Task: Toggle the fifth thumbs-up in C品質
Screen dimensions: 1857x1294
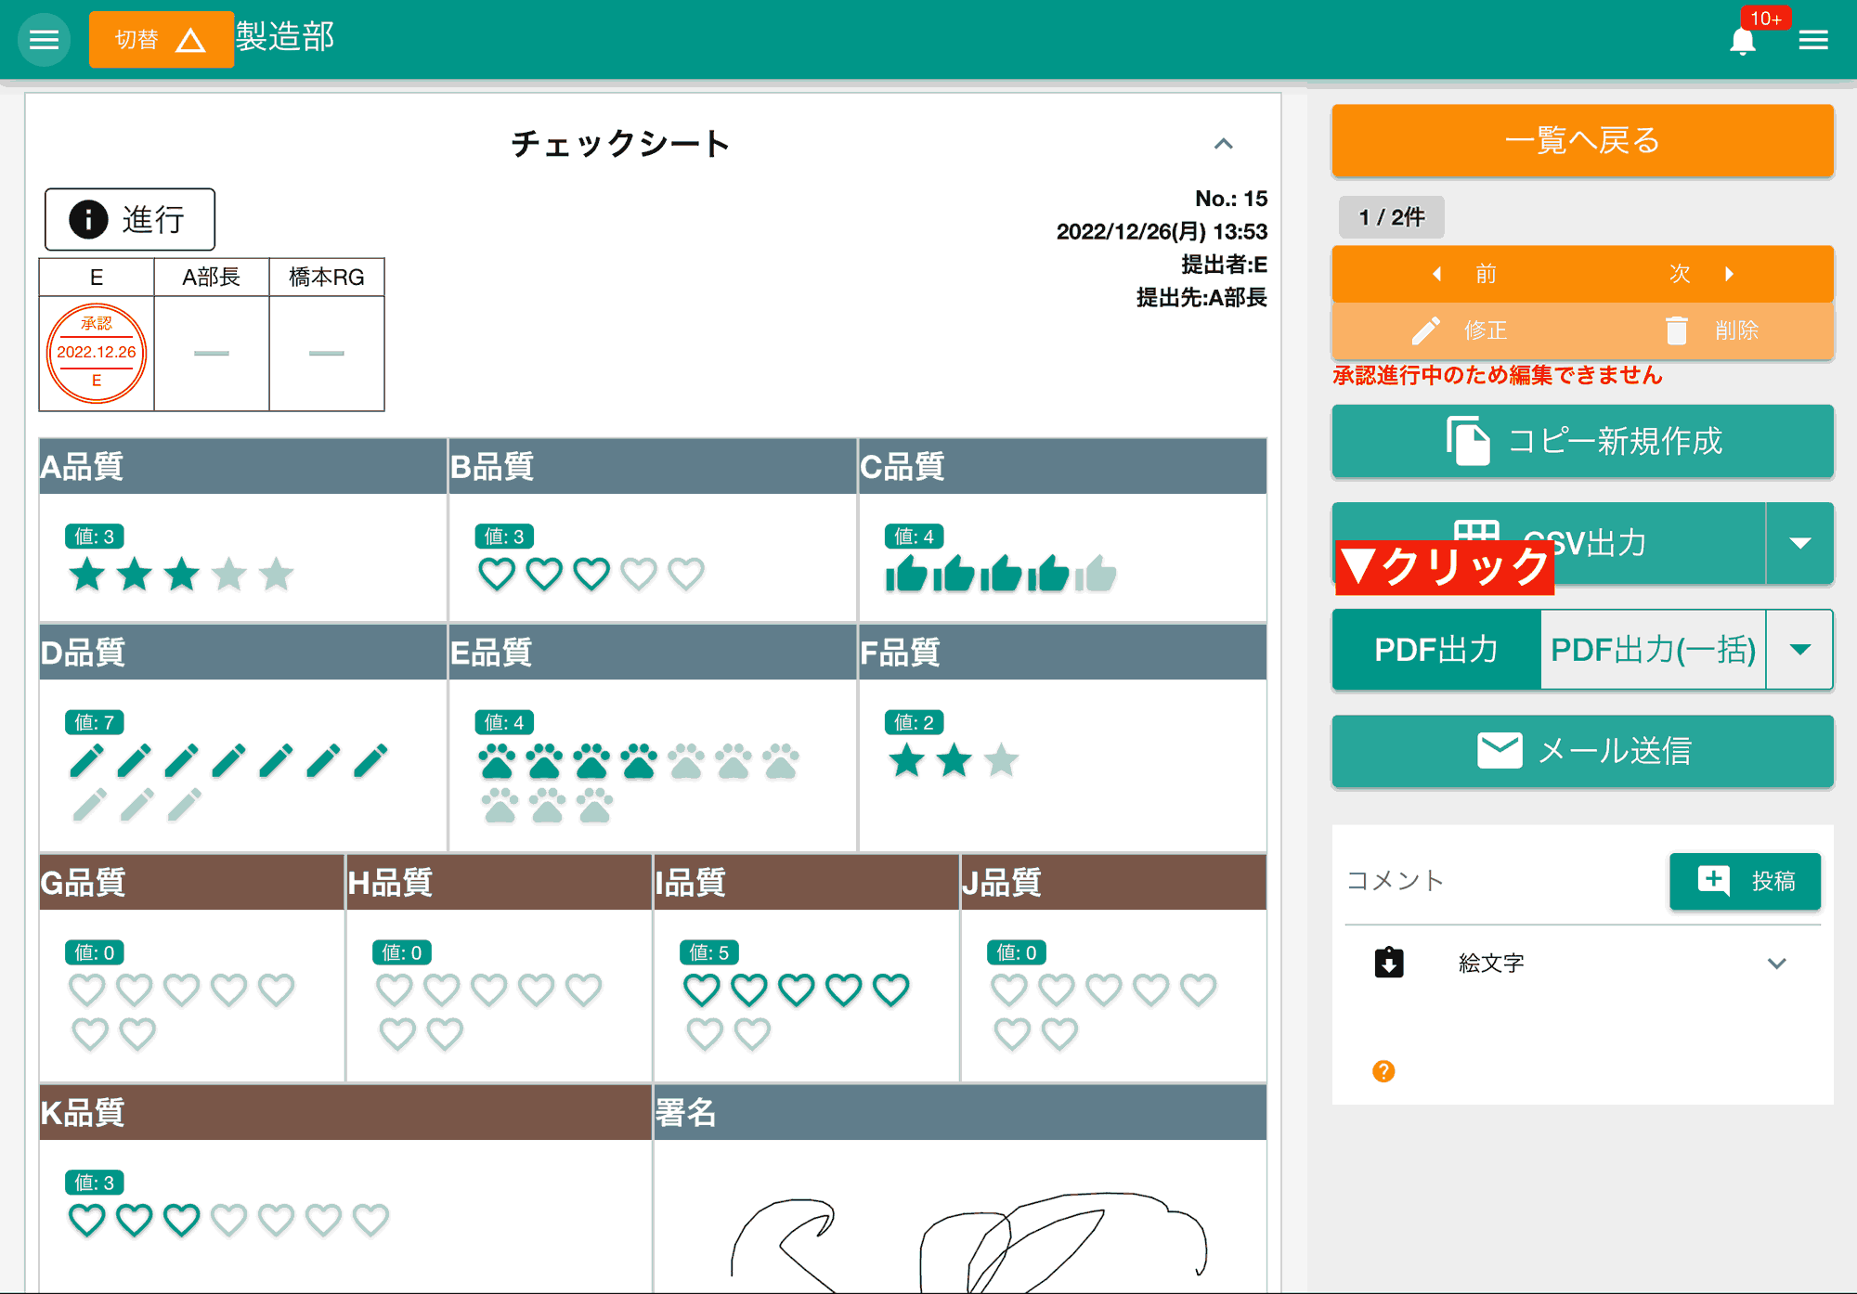Action: (x=1094, y=574)
